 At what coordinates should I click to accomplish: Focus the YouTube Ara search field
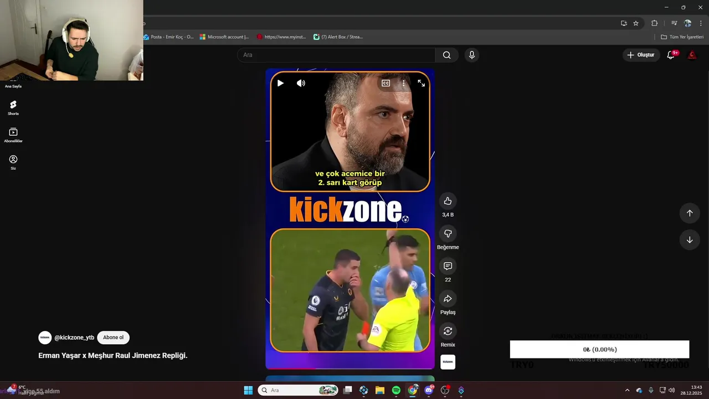(336, 55)
